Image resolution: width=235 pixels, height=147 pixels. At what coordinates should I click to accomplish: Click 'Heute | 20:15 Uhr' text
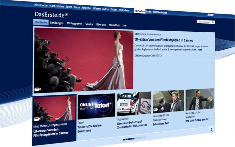[x=193, y=113]
